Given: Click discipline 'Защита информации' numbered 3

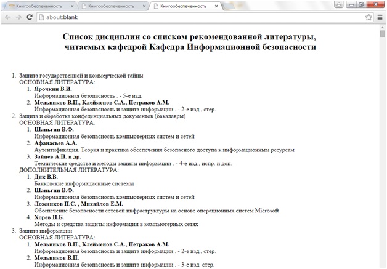Looking at the screenshot, I should click(x=46, y=231).
